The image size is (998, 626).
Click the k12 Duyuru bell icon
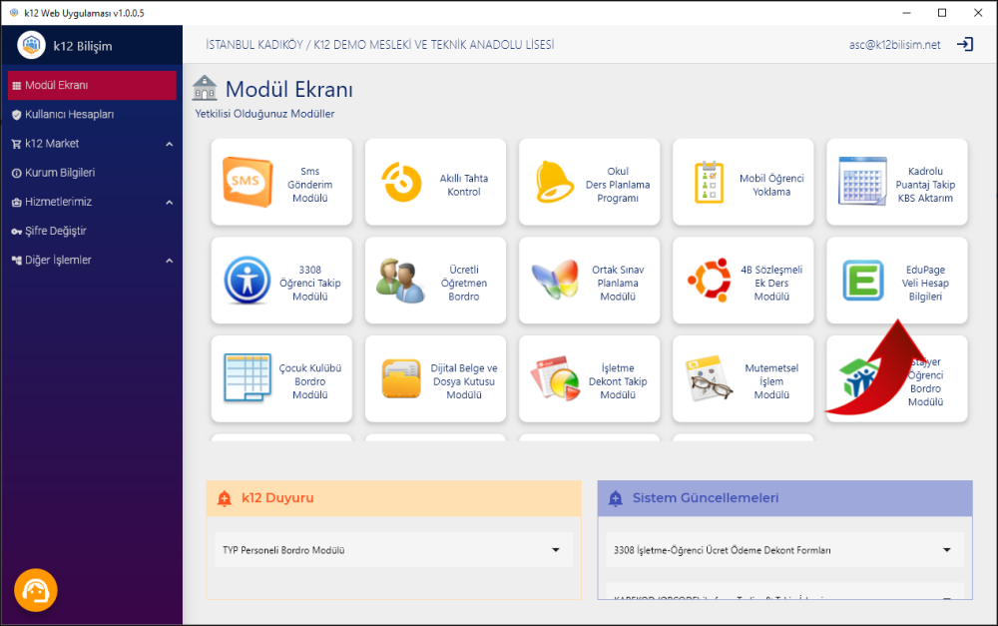(x=224, y=498)
